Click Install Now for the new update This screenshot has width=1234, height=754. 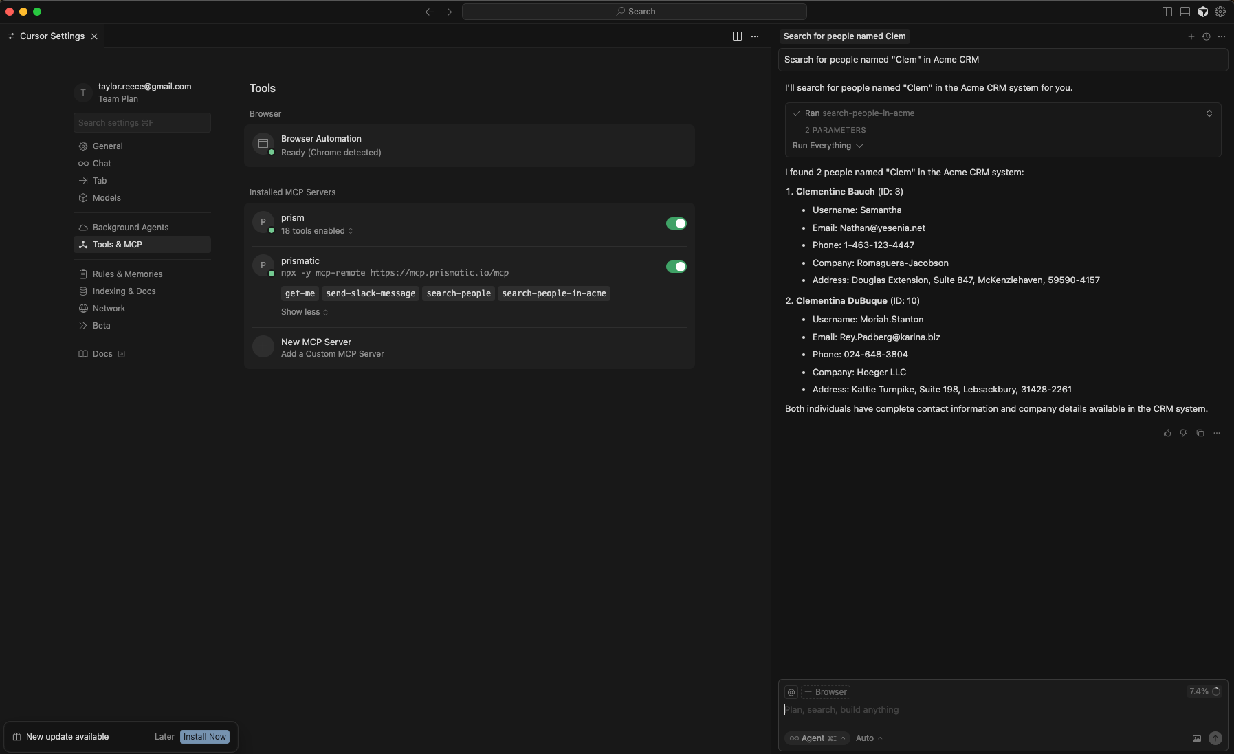(x=204, y=736)
